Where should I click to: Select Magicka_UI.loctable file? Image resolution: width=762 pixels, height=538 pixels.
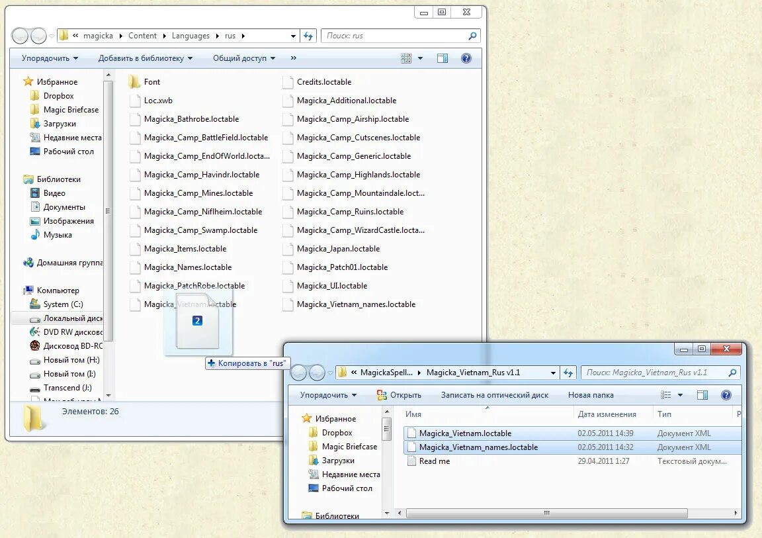pos(325,286)
